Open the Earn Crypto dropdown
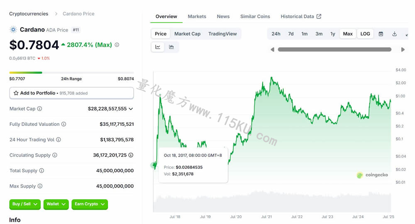415x224 pixels. pos(90,204)
